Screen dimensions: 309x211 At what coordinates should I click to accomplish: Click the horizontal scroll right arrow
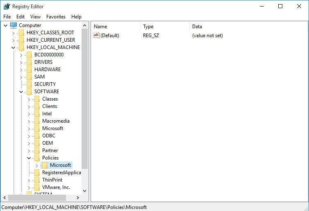click(x=78, y=198)
